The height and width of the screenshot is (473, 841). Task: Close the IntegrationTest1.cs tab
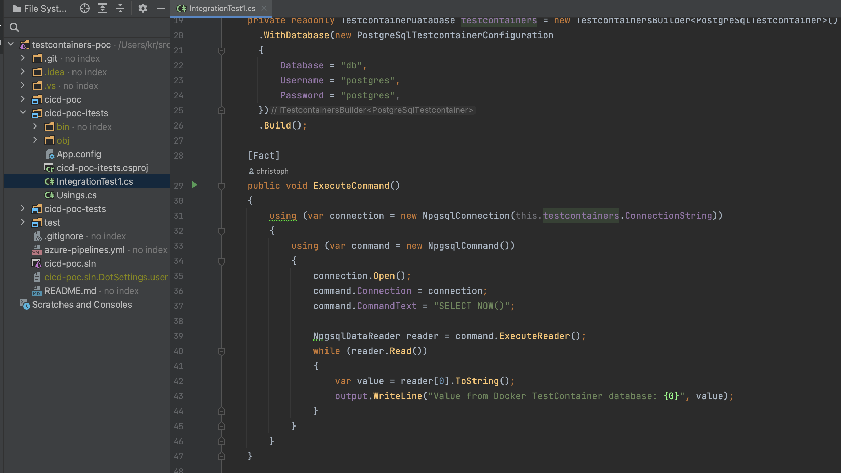point(264,8)
